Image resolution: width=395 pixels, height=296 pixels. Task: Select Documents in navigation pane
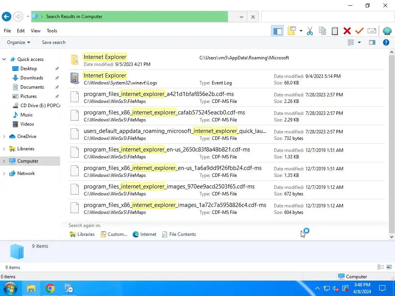(x=32, y=87)
